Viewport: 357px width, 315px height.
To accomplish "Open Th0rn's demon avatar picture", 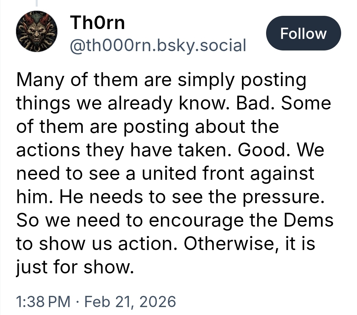I will 37,31.
